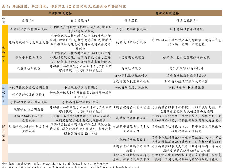
Task: Click the 自动贴标设备 cell
Action: pos(131,68)
